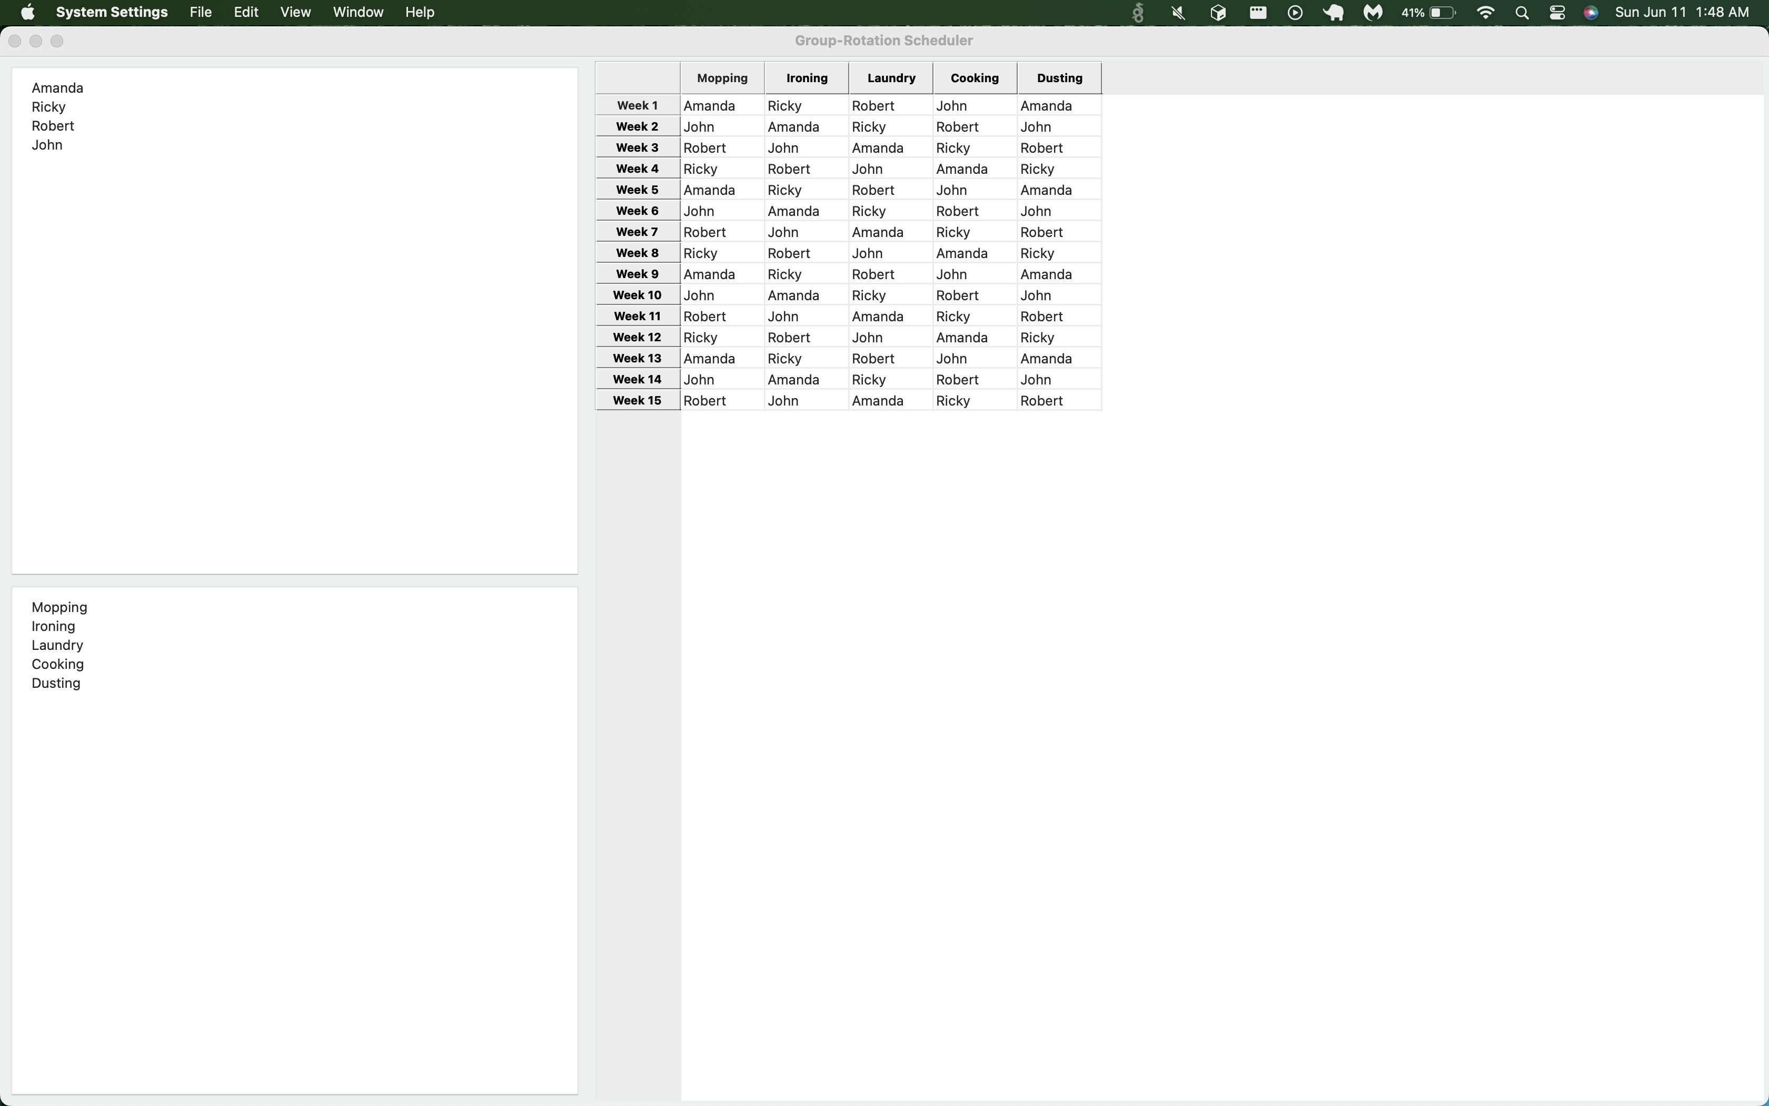Open the File menu
Viewport: 1769px width, 1106px height.
tap(200, 13)
